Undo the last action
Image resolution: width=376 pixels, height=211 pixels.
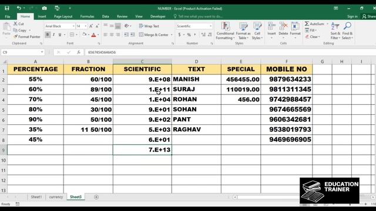pyautogui.click(x=19, y=8)
